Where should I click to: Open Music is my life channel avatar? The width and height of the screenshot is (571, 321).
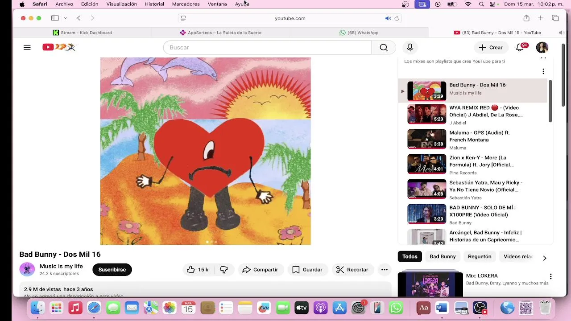point(27,269)
